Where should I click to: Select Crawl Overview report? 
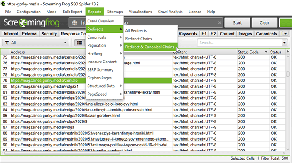[x=105, y=21]
